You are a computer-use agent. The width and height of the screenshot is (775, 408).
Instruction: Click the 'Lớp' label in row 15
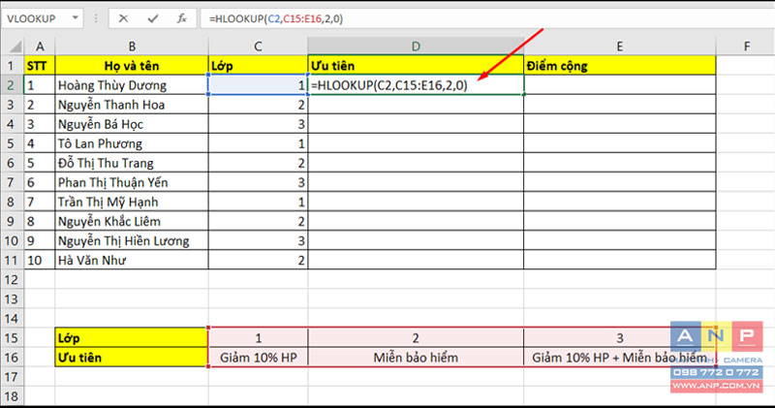pyautogui.click(x=132, y=338)
